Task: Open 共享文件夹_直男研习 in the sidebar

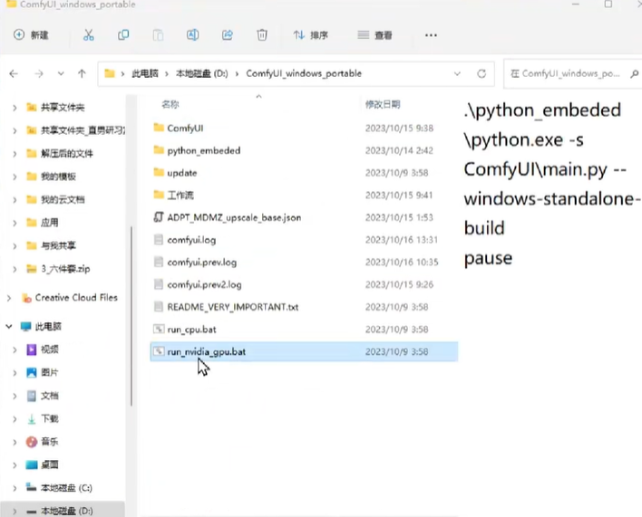Action: click(x=83, y=130)
